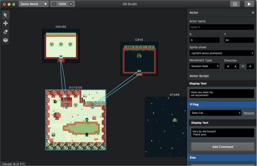Select the HOUSE scene title
The height and width of the screenshot is (166, 257).
coord(61,27)
